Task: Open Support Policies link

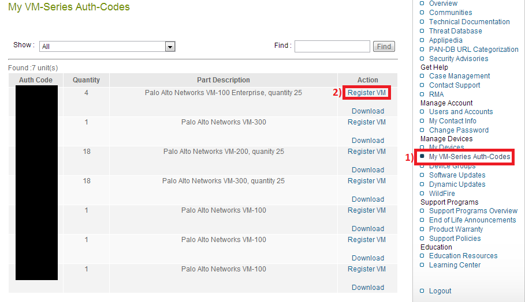Action: [455, 238]
